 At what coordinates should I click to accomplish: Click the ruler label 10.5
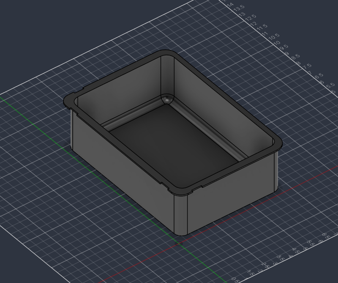click(274, 36)
